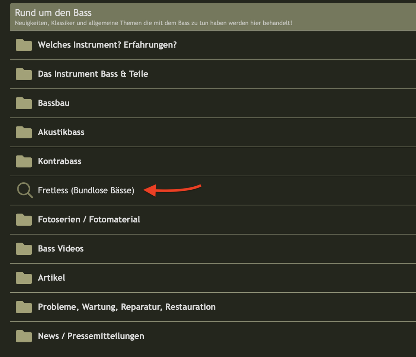Image resolution: width=416 pixels, height=357 pixels.
Task: Open the Welches Instrument? Erfahrungen? forum
Action: [x=107, y=45]
